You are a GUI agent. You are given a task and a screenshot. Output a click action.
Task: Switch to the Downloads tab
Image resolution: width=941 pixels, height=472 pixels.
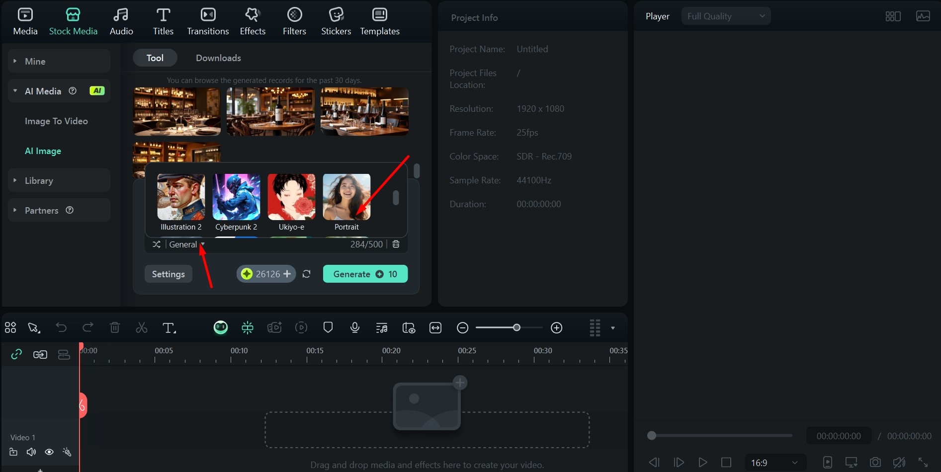click(x=218, y=58)
